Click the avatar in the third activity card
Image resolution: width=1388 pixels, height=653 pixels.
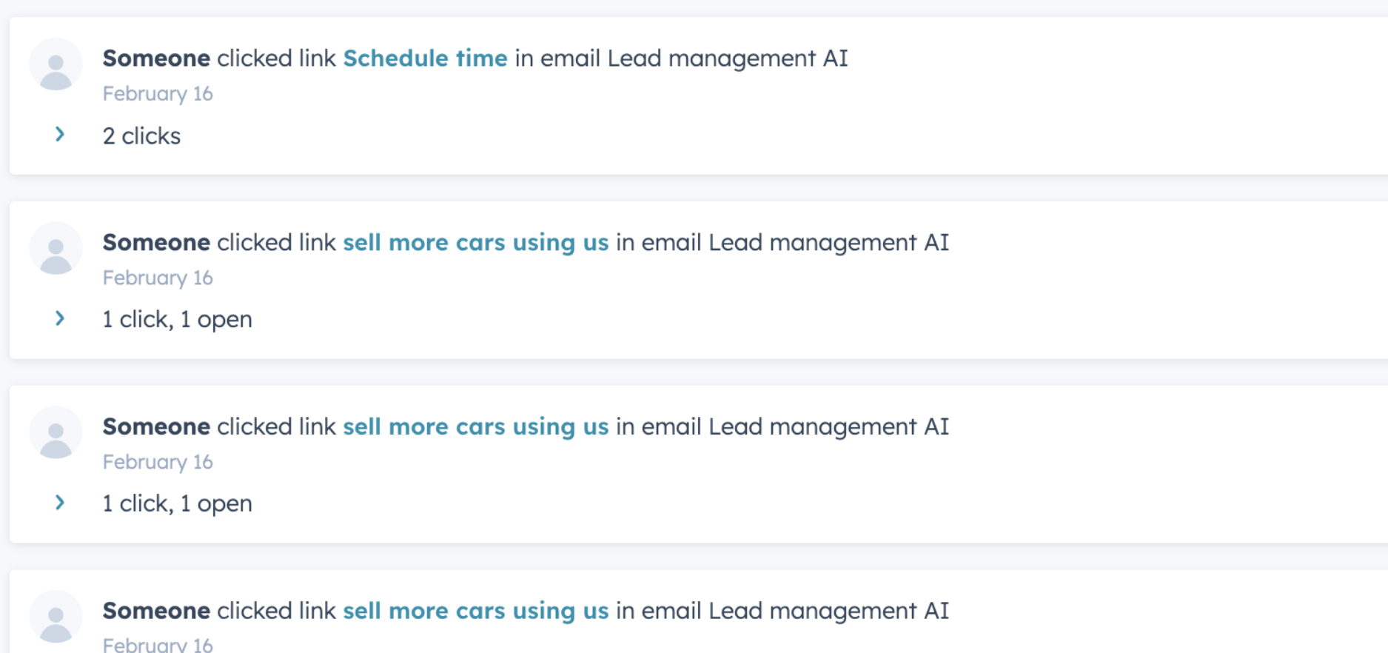(x=56, y=433)
